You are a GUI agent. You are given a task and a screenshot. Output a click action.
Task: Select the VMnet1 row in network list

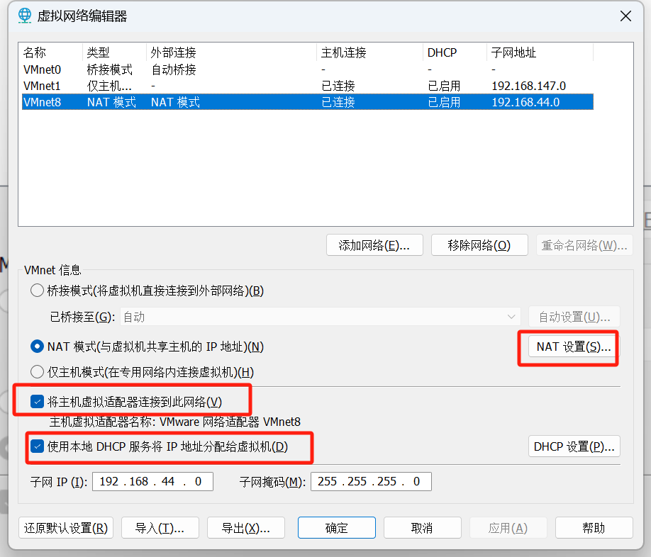pos(307,86)
